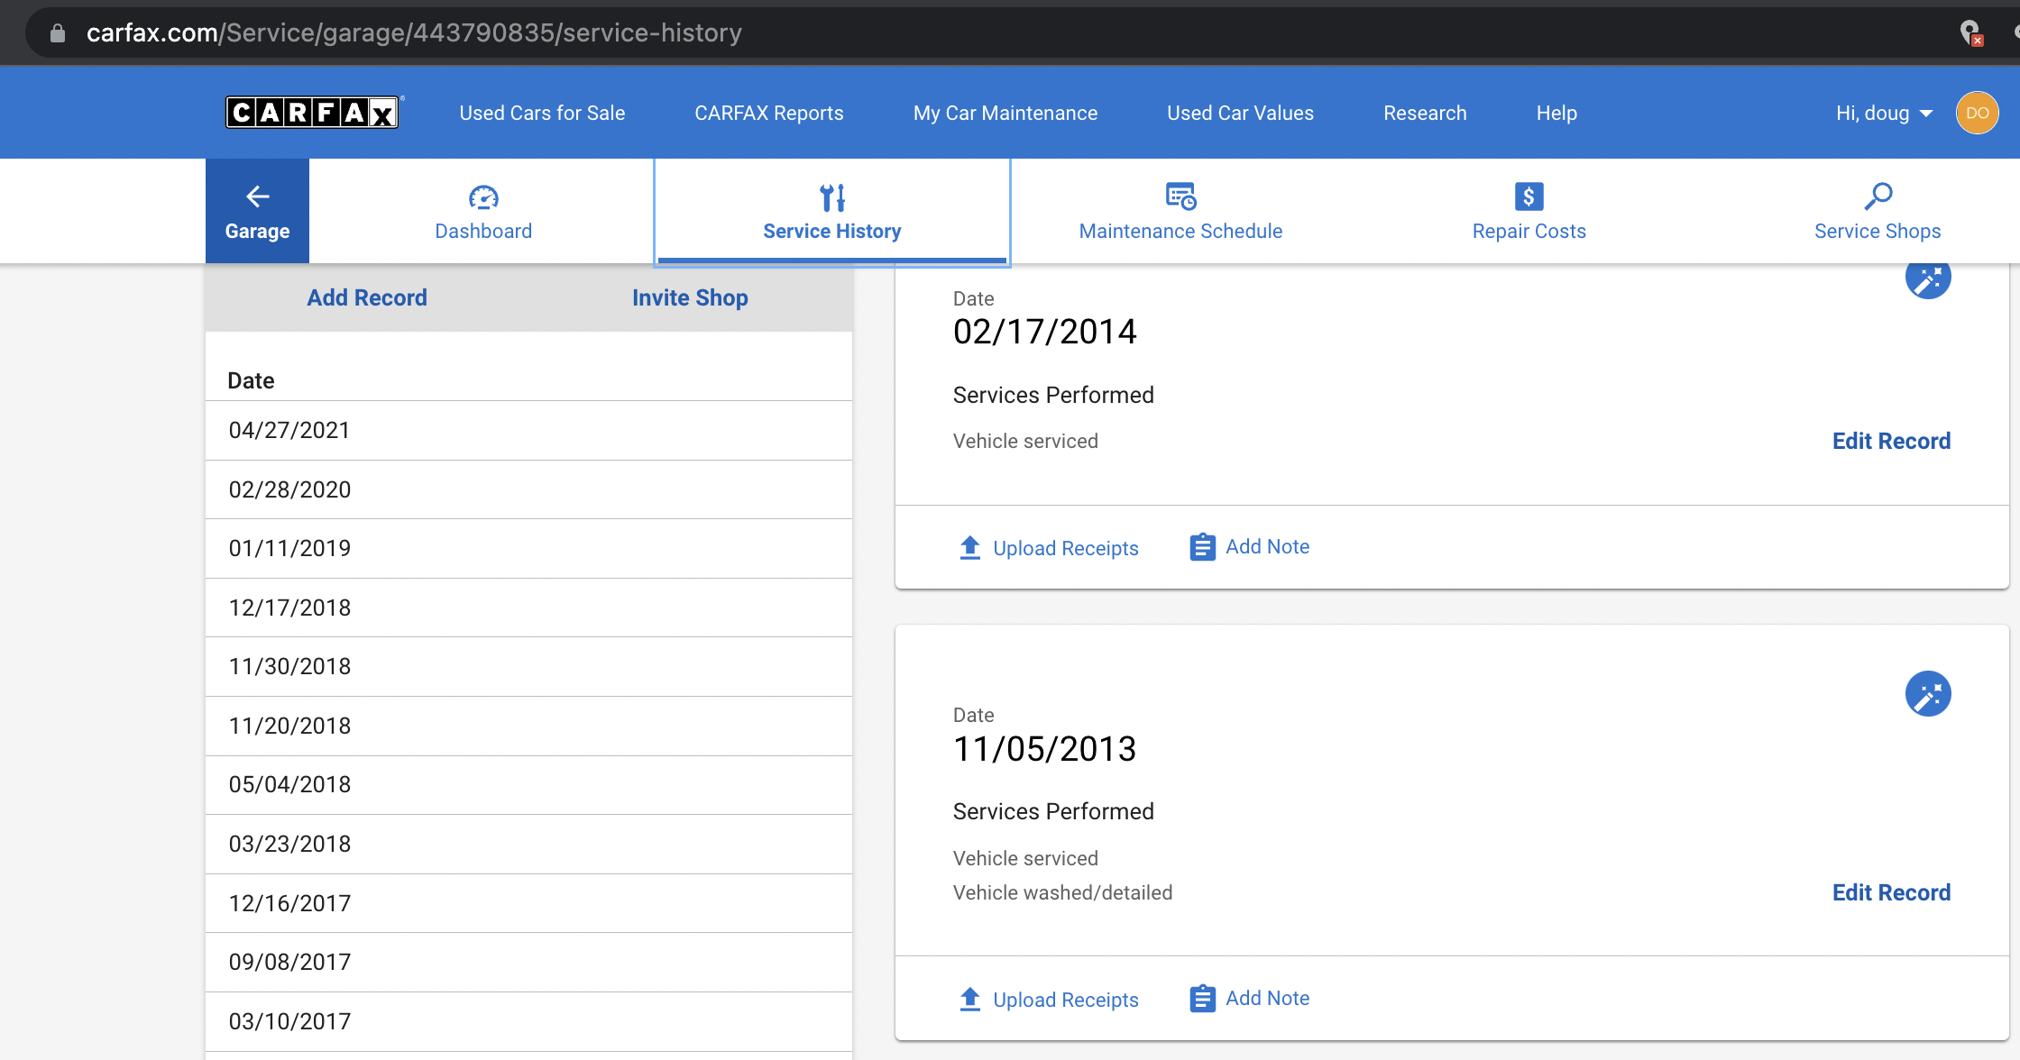Go back to Garage
This screenshot has width=2020, height=1060.
pos(258,212)
